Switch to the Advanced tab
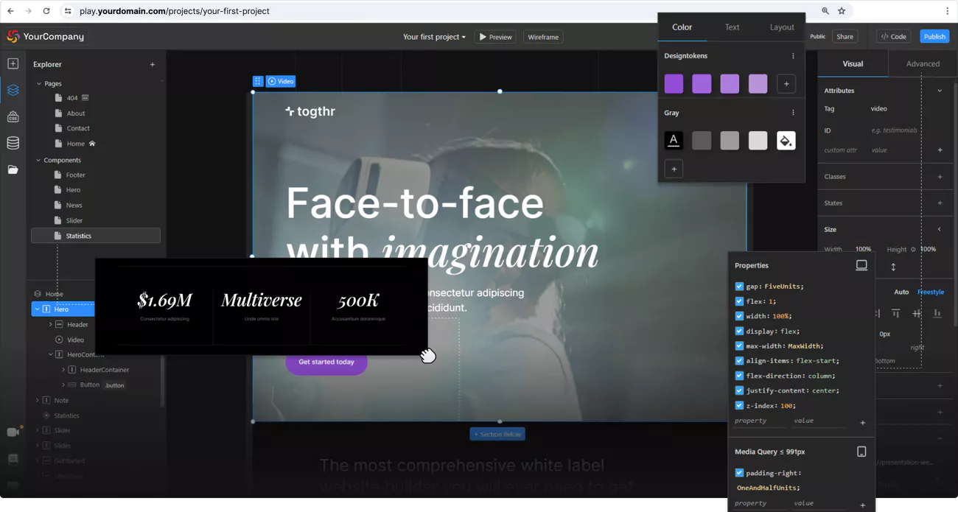The image size is (958, 512). coord(922,63)
